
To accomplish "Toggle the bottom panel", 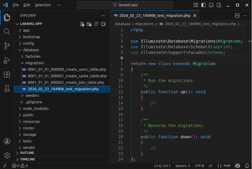I will (211, 5).
